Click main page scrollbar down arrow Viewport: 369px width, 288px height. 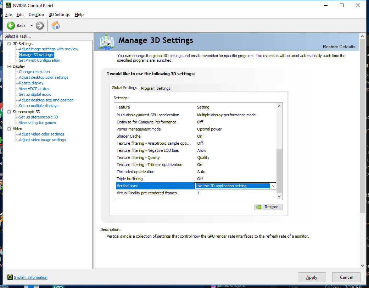[x=362, y=265]
